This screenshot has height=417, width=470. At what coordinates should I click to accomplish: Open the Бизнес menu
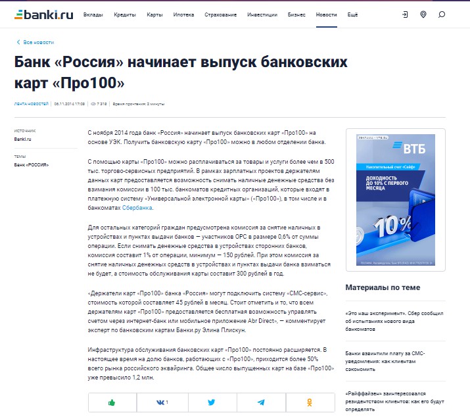(296, 14)
